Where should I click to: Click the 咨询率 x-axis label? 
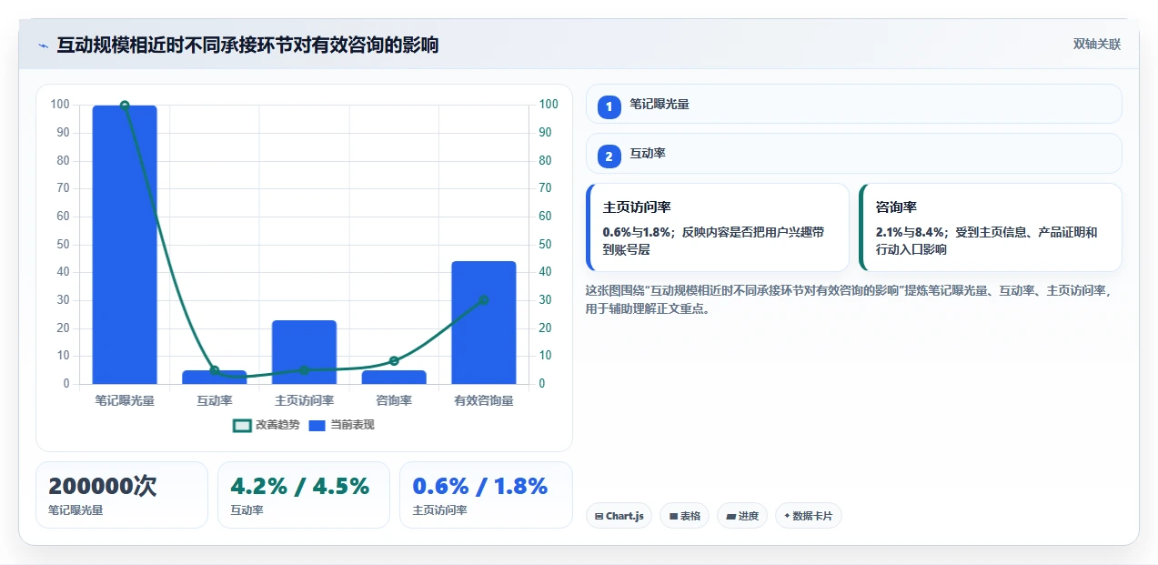[x=394, y=401]
